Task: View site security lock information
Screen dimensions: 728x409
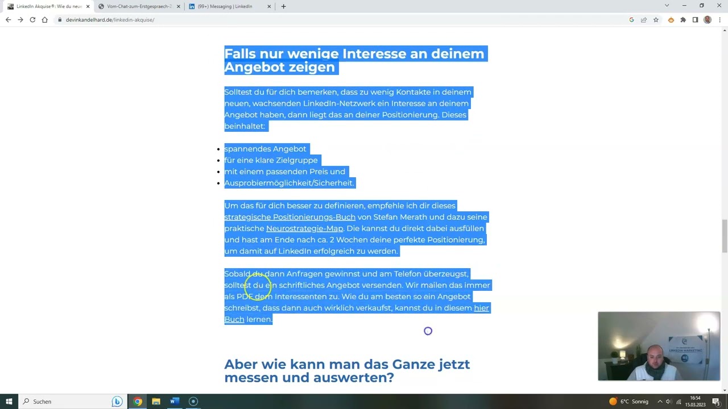Action: coord(60,20)
